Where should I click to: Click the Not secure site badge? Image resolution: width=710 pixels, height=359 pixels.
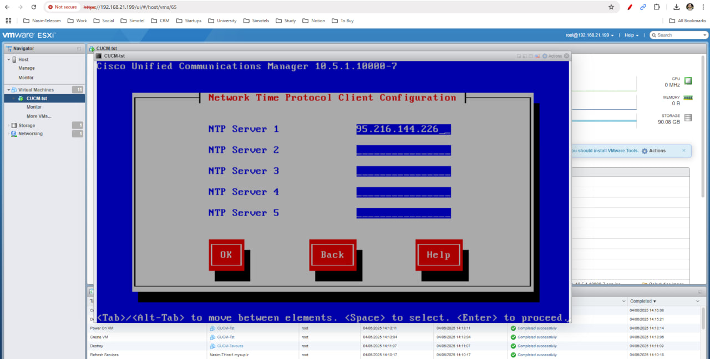click(x=63, y=7)
